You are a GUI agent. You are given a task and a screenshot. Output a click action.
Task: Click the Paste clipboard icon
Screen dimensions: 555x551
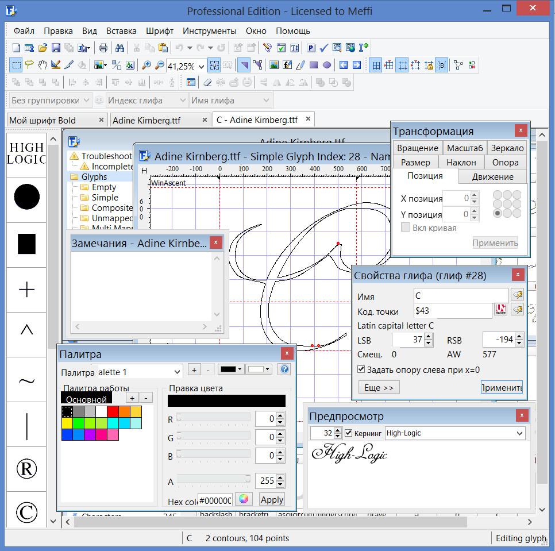(x=163, y=48)
